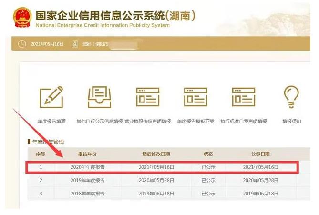Click the clock icon beside the date
The height and width of the screenshot is (215, 319).
click(21, 44)
